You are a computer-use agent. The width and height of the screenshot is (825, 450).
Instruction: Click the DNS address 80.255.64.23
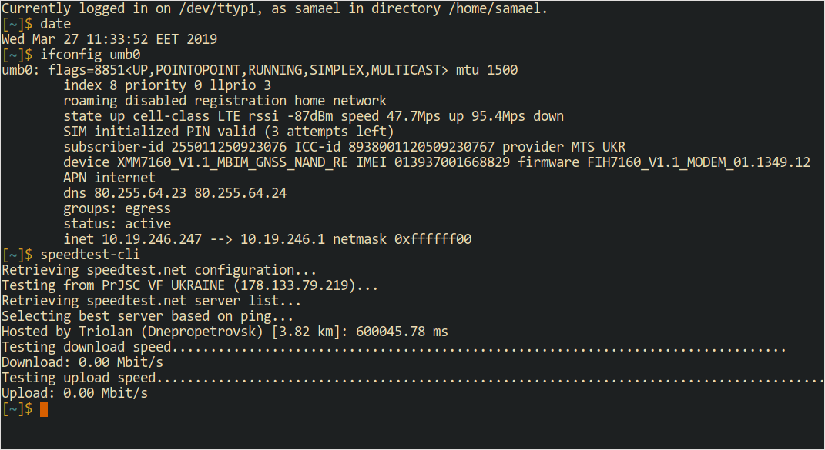coord(140,193)
